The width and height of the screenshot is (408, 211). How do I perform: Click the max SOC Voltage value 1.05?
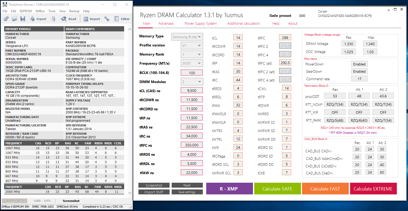370,52
